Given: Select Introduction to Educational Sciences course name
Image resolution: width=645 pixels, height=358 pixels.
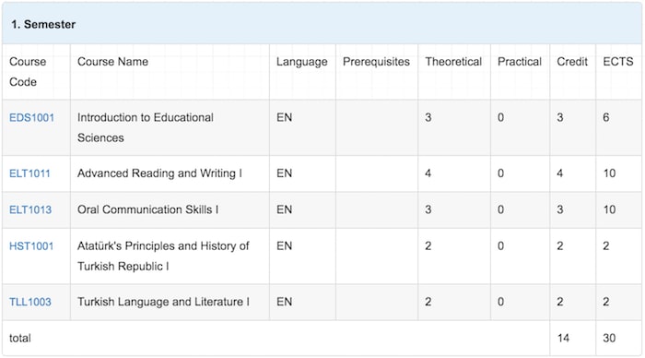Looking at the screenshot, I should [146, 127].
